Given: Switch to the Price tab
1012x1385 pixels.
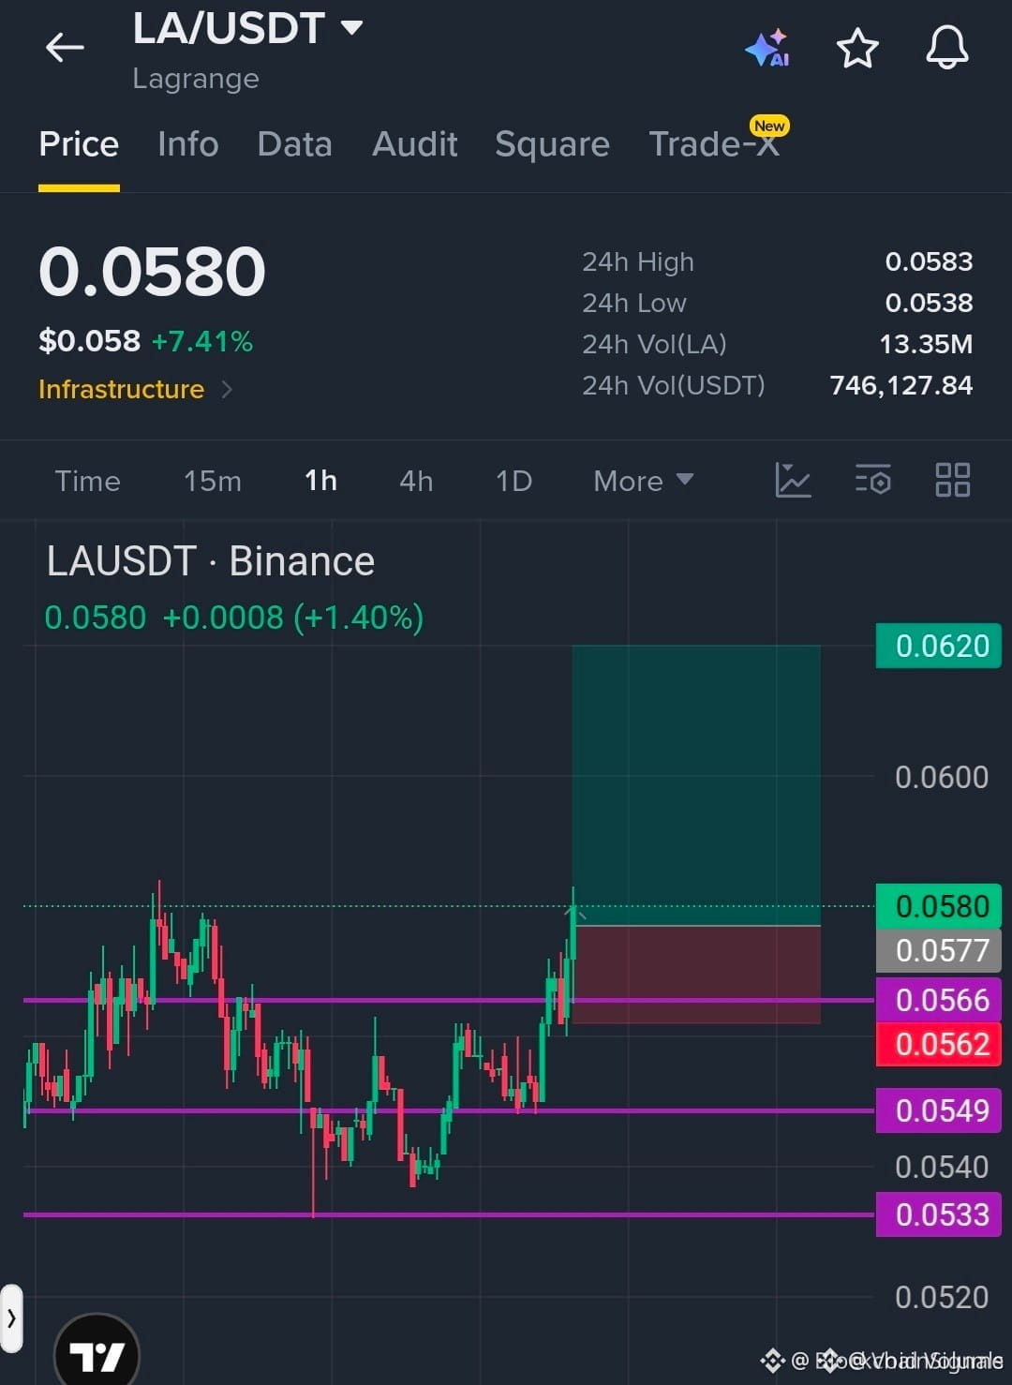Looking at the screenshot, I should click(x=79, y=144).
